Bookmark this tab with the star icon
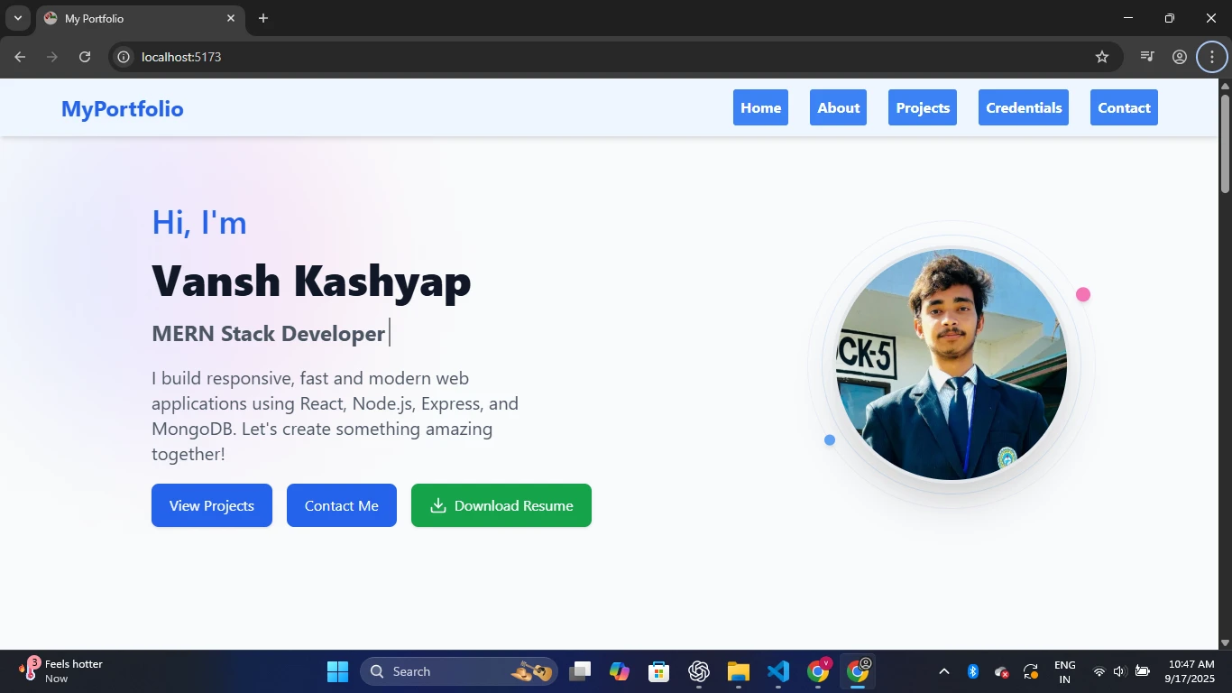Viewport: 1232px width, 693px height. click(x=1102, y=57)
